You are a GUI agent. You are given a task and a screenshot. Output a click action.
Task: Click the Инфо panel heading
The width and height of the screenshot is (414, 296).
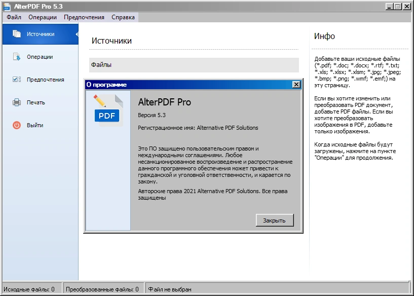[324, 36]
